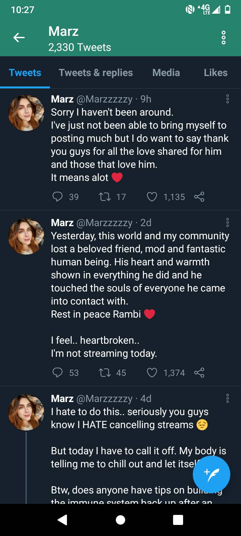Image resolution: width=241 pixels, height=536 pixels.
Task: Tap the back arrow to leave profile
Action: (19, 38)
